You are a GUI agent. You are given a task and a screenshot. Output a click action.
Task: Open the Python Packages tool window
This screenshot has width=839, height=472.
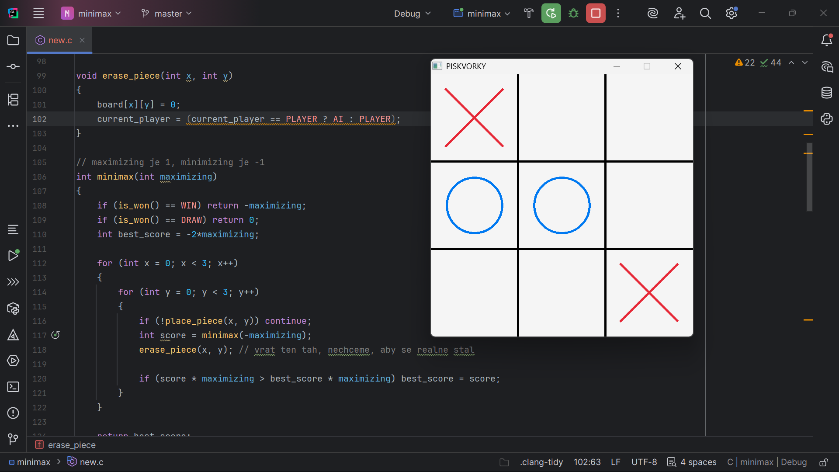coord(13,309)
